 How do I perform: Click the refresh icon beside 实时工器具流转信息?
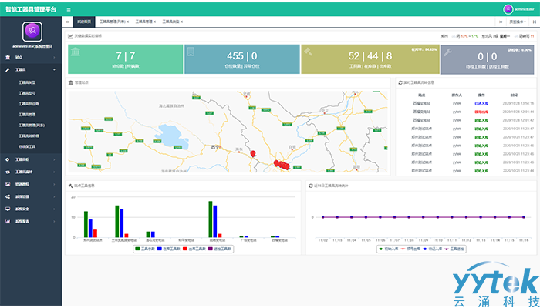[x=400, y=82]
